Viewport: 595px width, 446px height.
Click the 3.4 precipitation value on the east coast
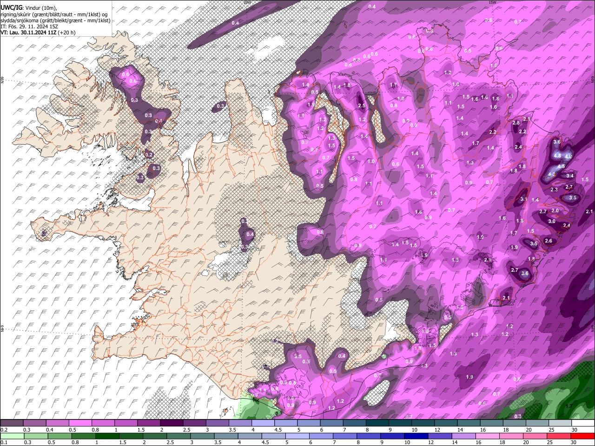570,176
